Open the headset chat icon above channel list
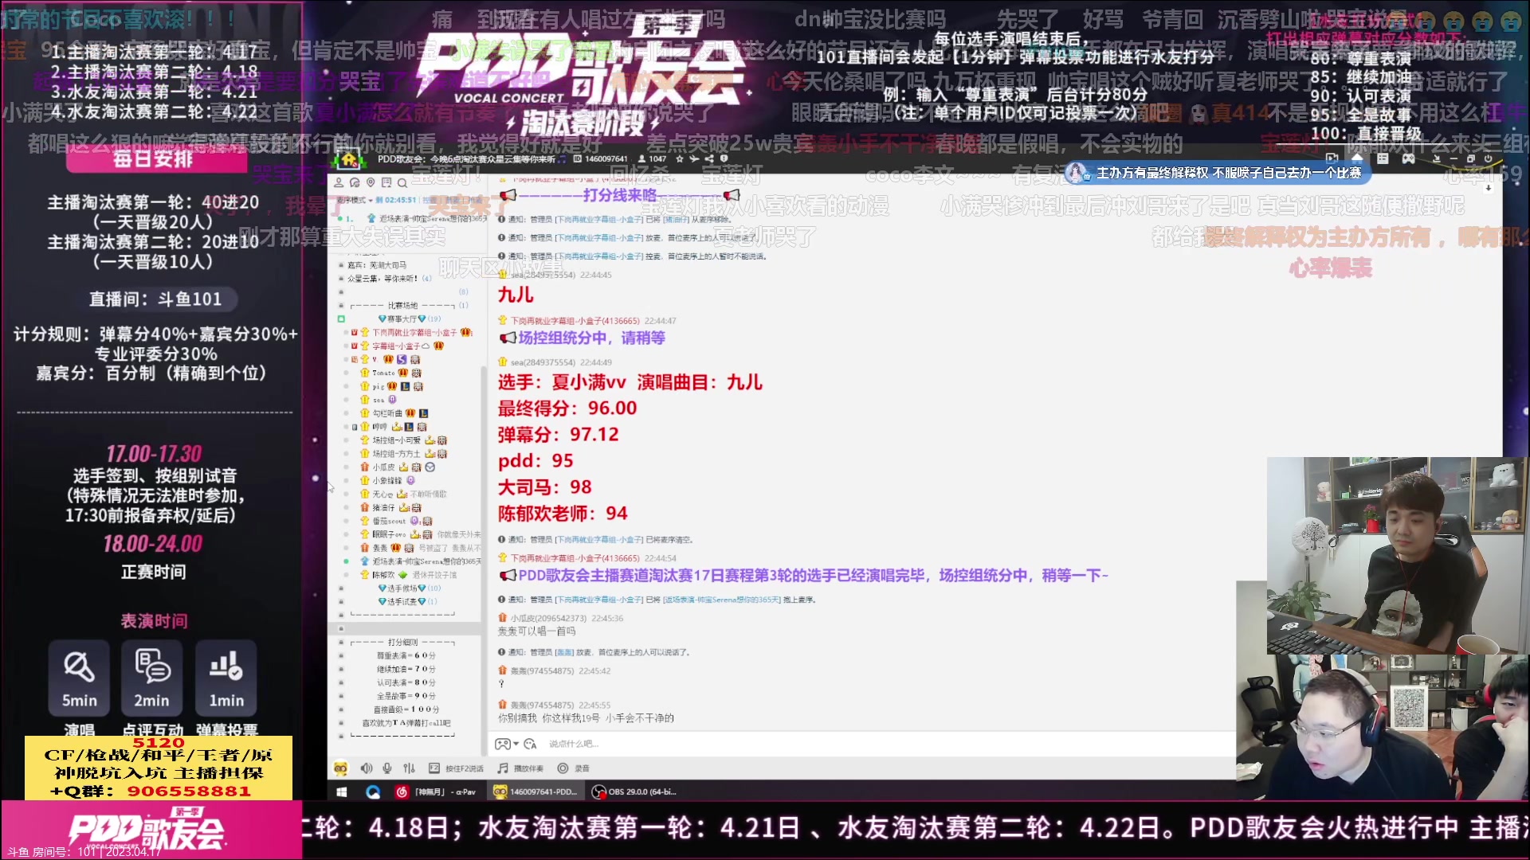This screenshot has width=1530, height=860. point(355,182)
